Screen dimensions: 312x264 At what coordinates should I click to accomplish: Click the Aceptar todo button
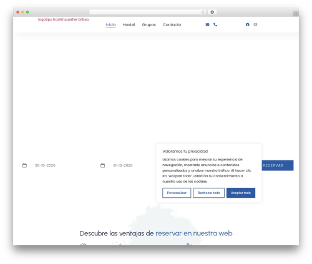[x=241, y=193]
